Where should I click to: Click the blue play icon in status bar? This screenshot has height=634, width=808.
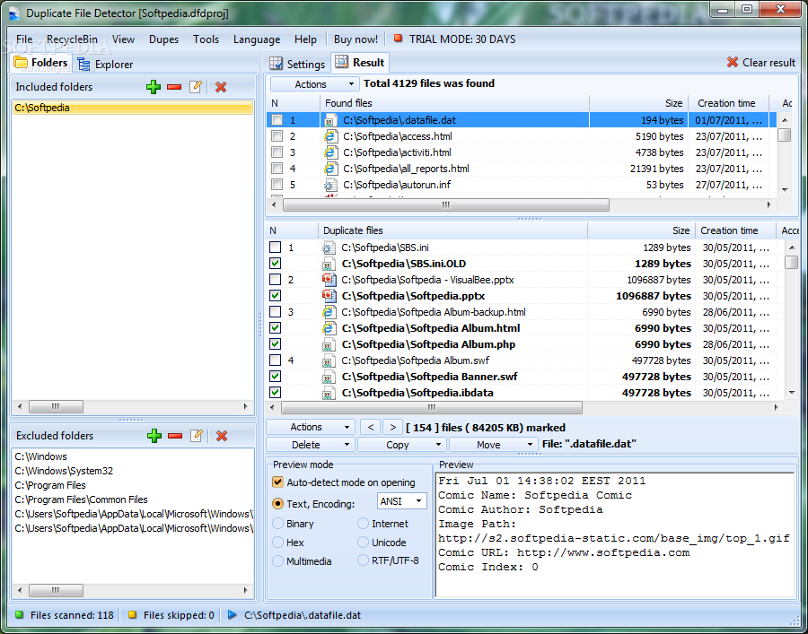point(232,615)
